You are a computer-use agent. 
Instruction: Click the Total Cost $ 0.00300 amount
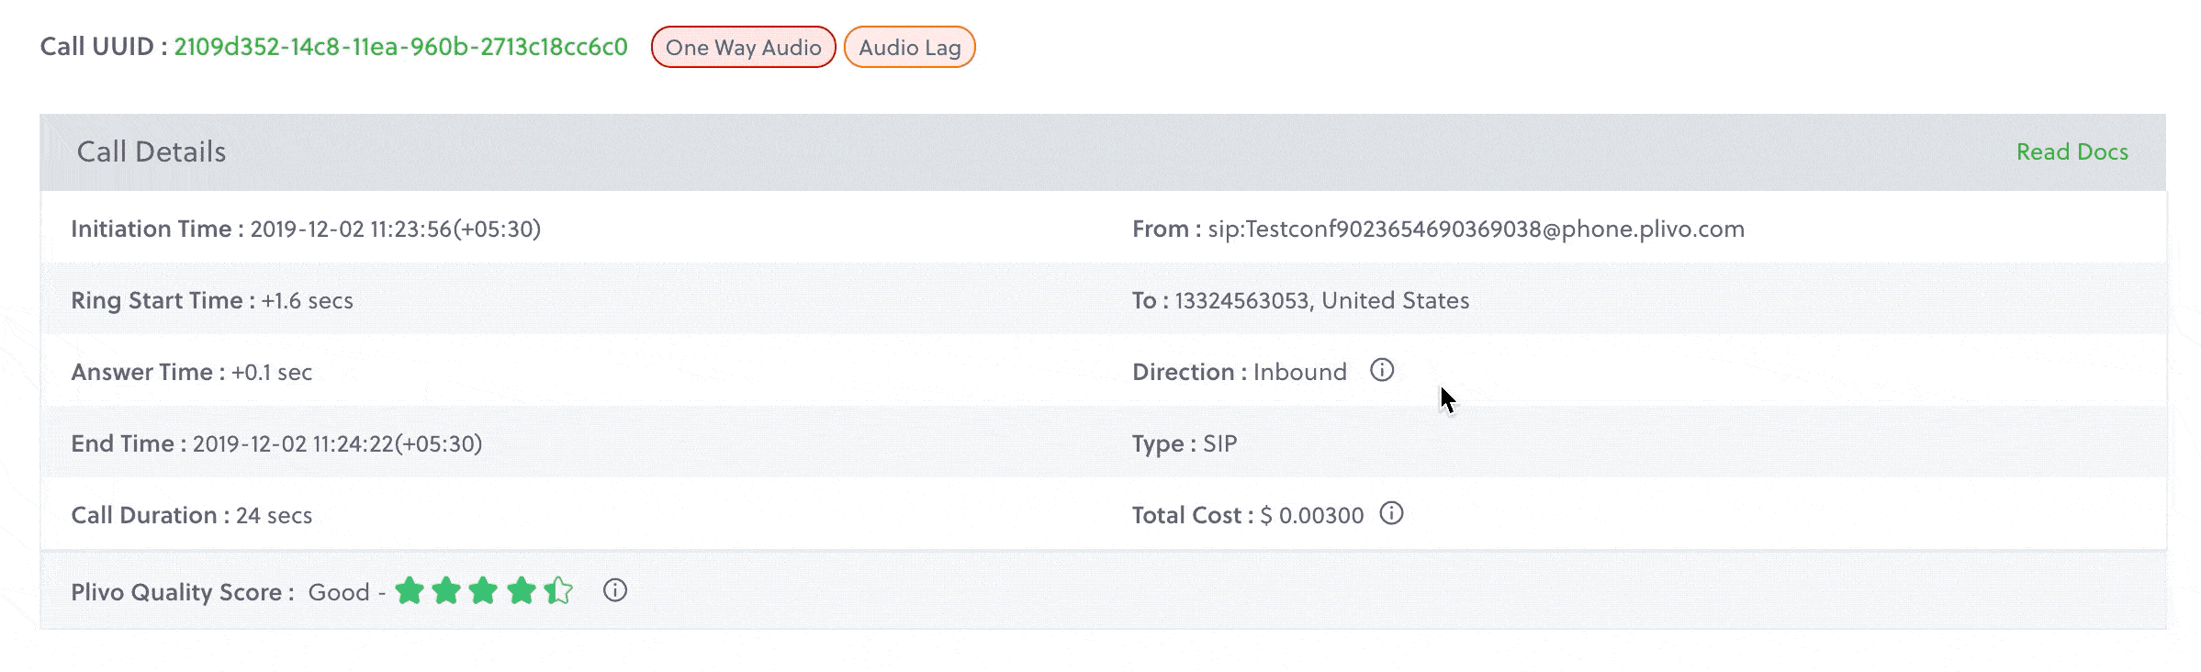(x=1311, y=516)
